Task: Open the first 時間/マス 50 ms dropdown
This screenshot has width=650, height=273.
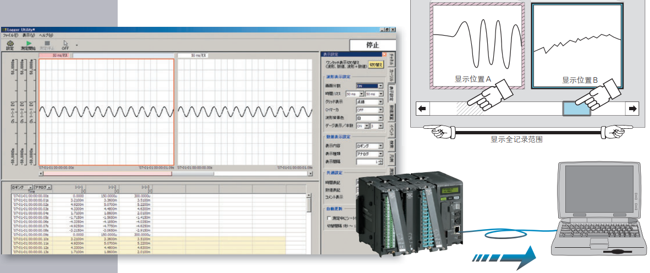Action: (355, 94)
